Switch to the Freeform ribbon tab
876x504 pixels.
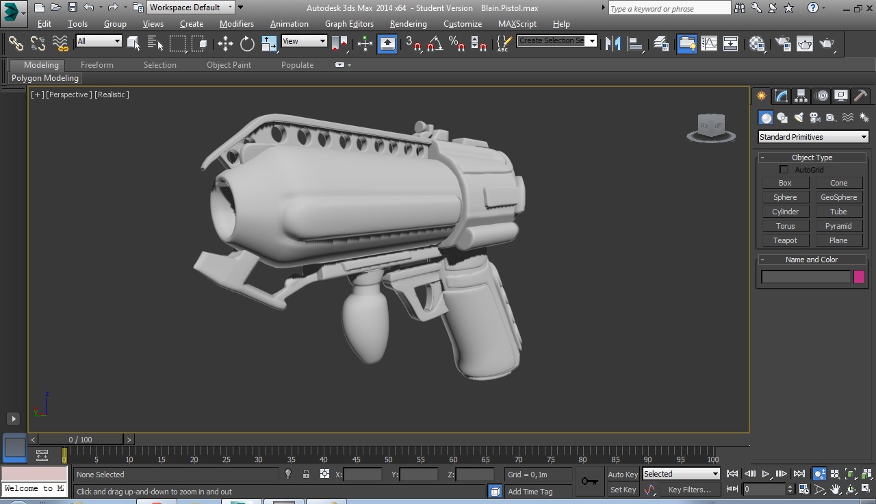coord(96,64)
